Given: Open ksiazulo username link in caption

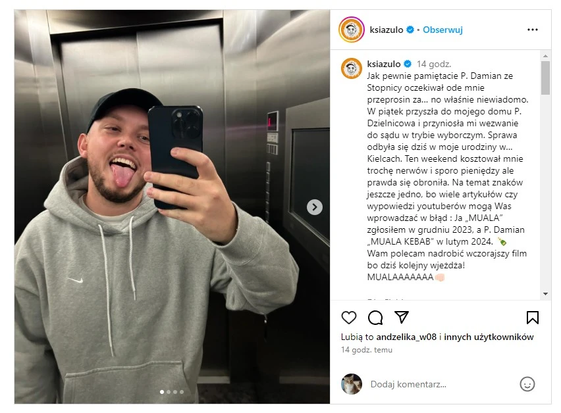Looking at the screenshot, I should pos(384,64).
